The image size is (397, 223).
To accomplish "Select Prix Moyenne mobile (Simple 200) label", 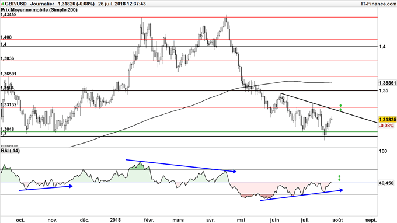I will [39, 9].
